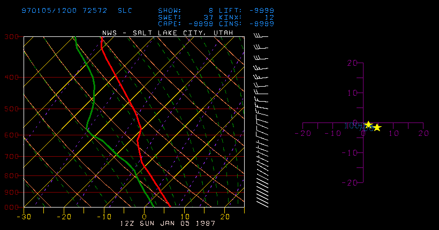Click the "SHOW:" Showalter index label
This screenshot has height=230, width=439.
point(170,11)
